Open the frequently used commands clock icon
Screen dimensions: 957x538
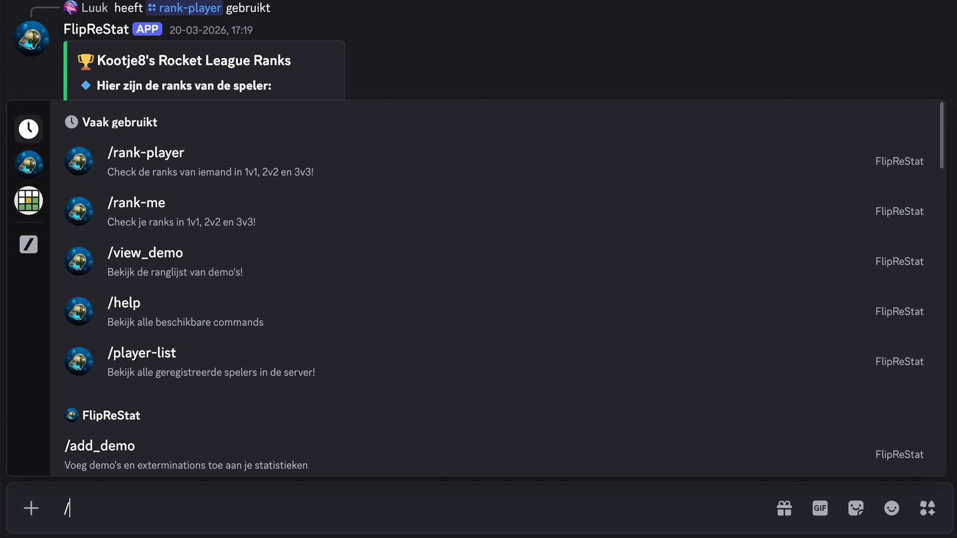[28, 129]
